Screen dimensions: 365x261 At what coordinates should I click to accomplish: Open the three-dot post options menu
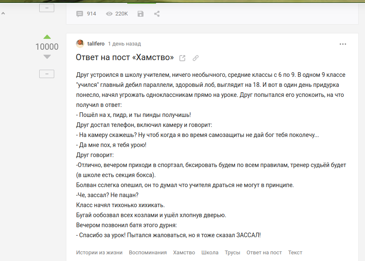(x=343, y=44)
